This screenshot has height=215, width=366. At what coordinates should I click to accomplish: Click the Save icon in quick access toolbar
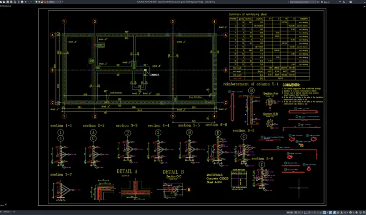(x=8, y=2)
